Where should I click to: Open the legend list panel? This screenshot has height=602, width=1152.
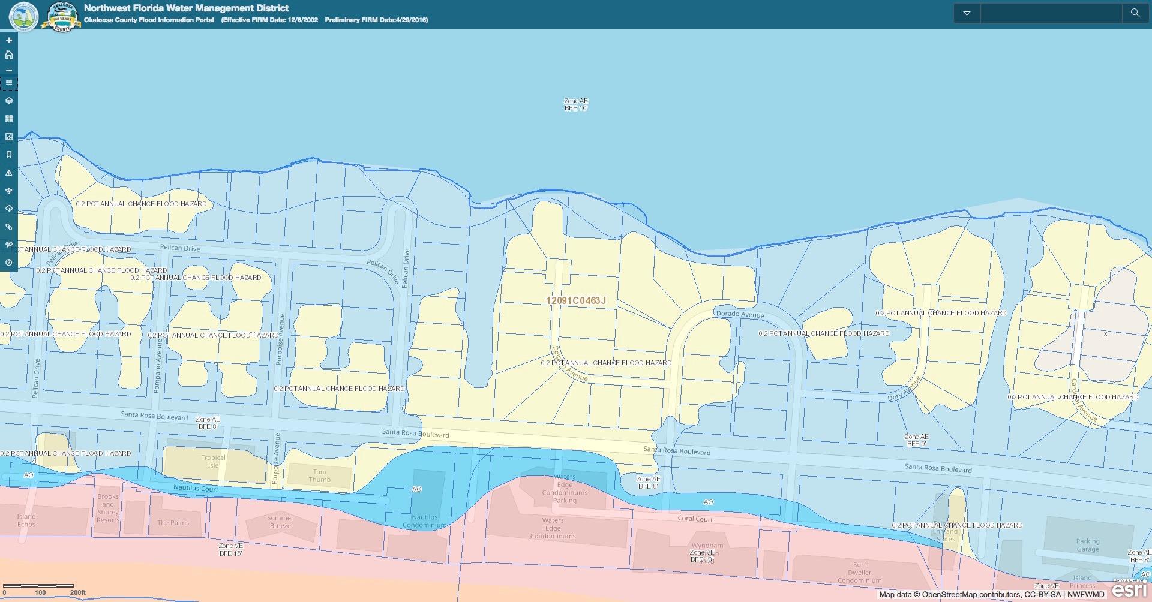point(9,83)
